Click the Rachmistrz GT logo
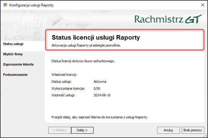Screen dimensions: 208x138 click(168, 19)
